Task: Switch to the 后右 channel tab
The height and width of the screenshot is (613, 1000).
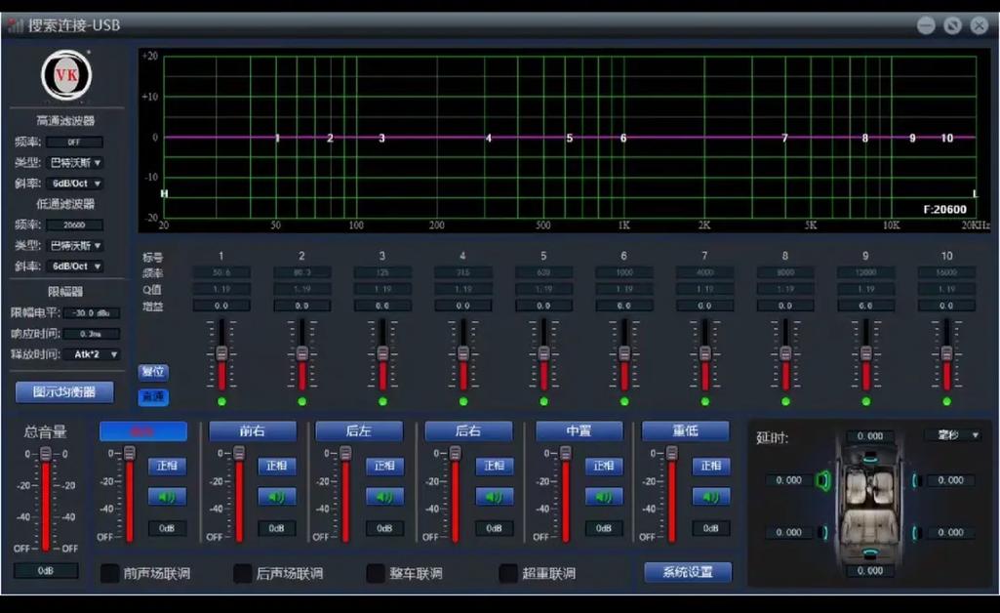Action: pos(468,431)
